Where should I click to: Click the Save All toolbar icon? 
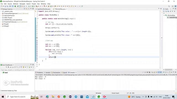coord(7,6)
